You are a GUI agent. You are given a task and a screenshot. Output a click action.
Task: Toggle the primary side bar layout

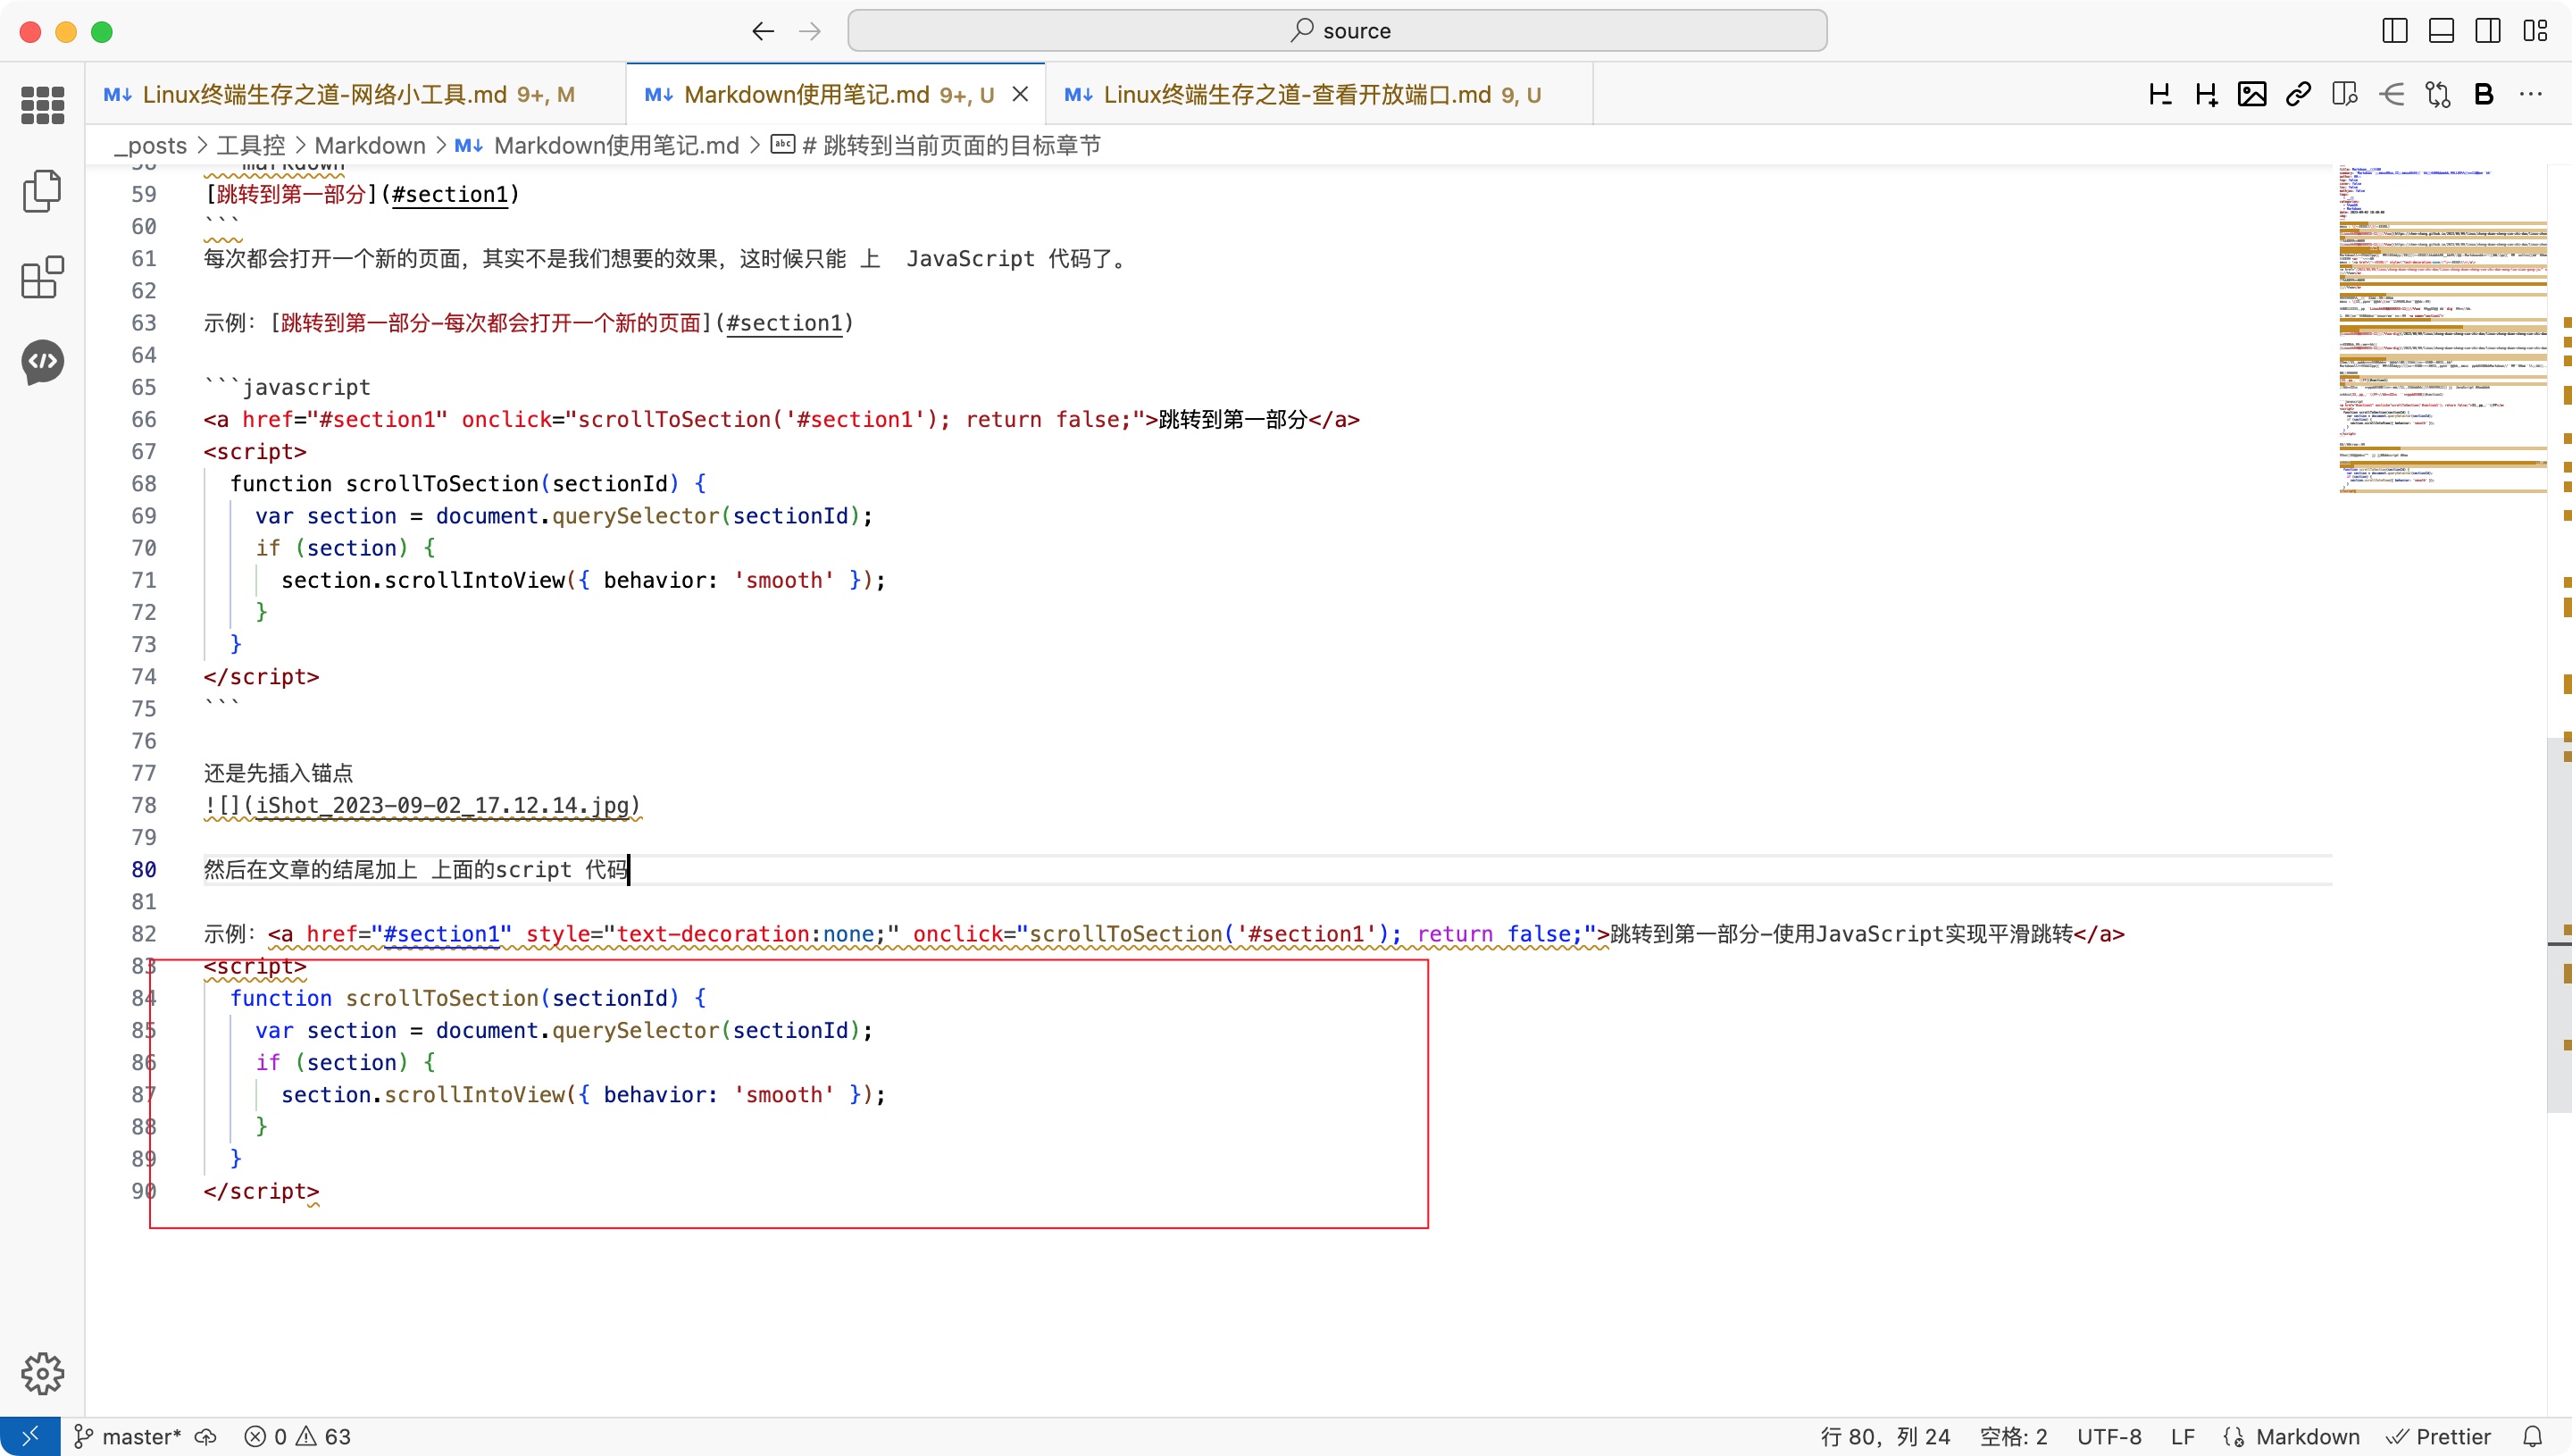[x=2394, y=31]
